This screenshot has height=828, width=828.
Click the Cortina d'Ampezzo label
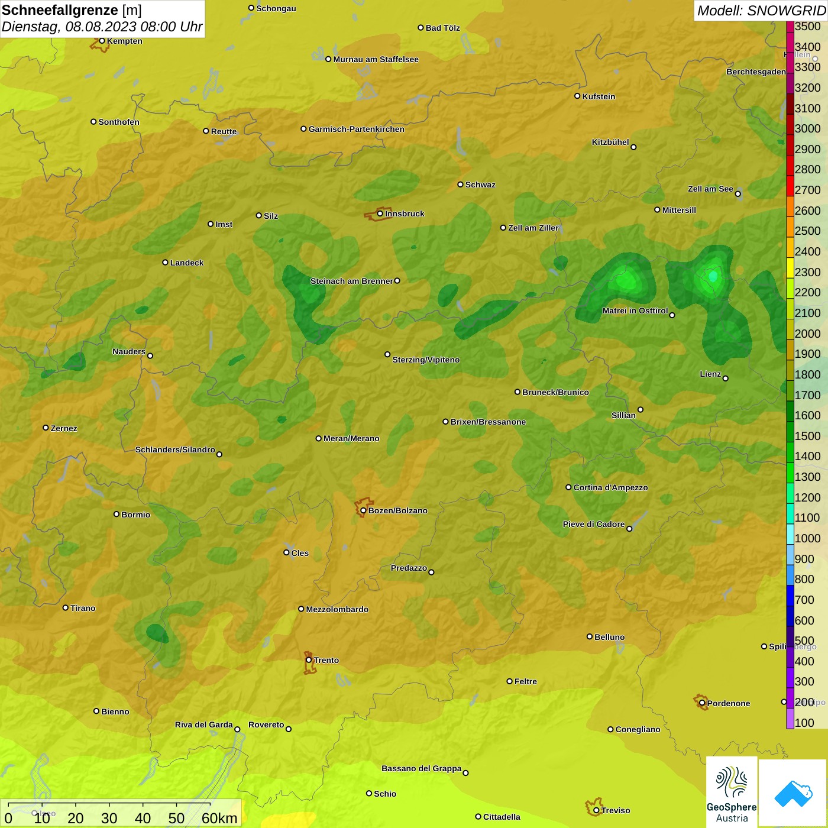coord(610,487)
